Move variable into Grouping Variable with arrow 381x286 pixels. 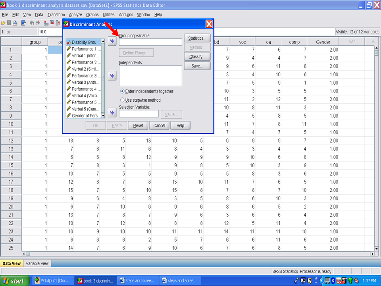click(x=112, y=42)
